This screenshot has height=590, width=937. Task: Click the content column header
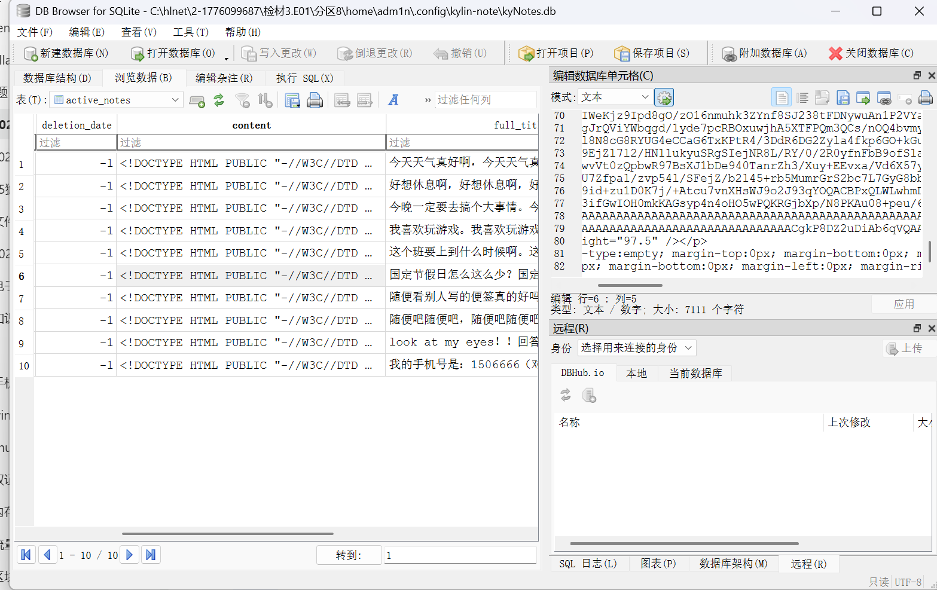click(x=251, y=125)
